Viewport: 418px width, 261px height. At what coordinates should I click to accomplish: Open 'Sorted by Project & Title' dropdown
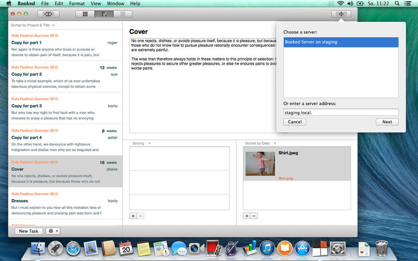tap(32, 25)
